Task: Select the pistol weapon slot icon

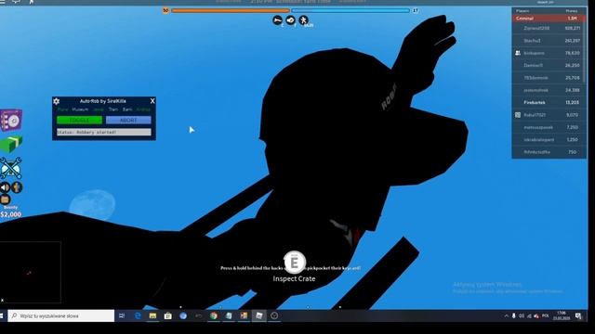Action: [277, 20]
